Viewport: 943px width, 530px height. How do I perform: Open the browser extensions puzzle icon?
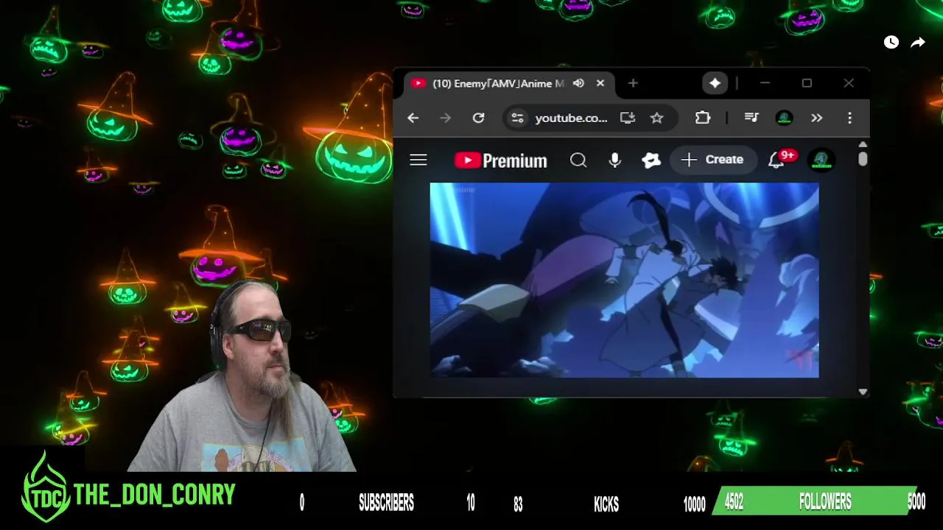click(x=703, y=118)
